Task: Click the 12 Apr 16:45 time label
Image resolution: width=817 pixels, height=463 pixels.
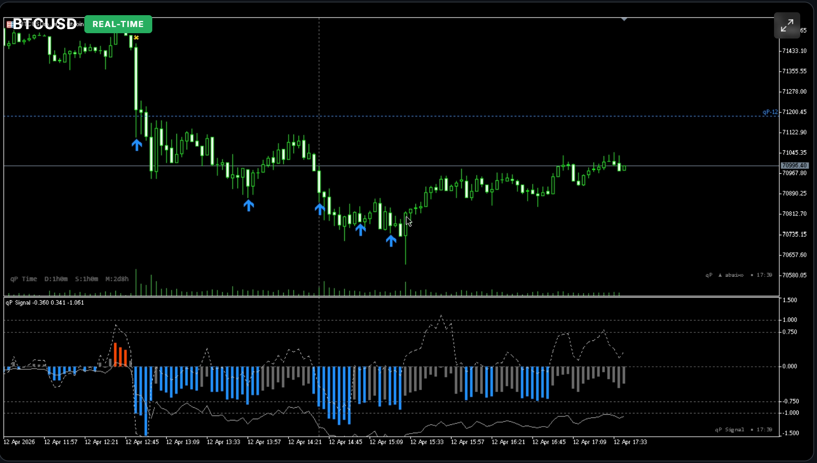Action: pyautogui.click(x=549, y=442)
